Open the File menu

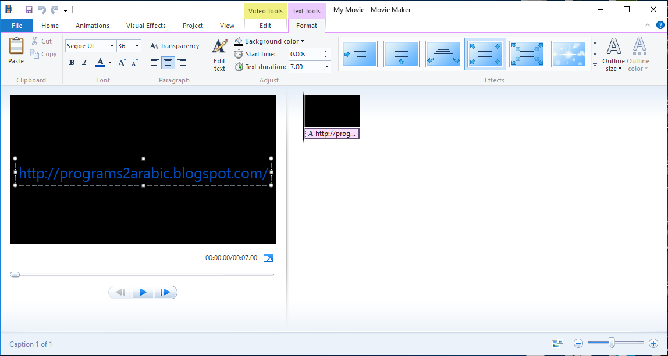point(17,26)
